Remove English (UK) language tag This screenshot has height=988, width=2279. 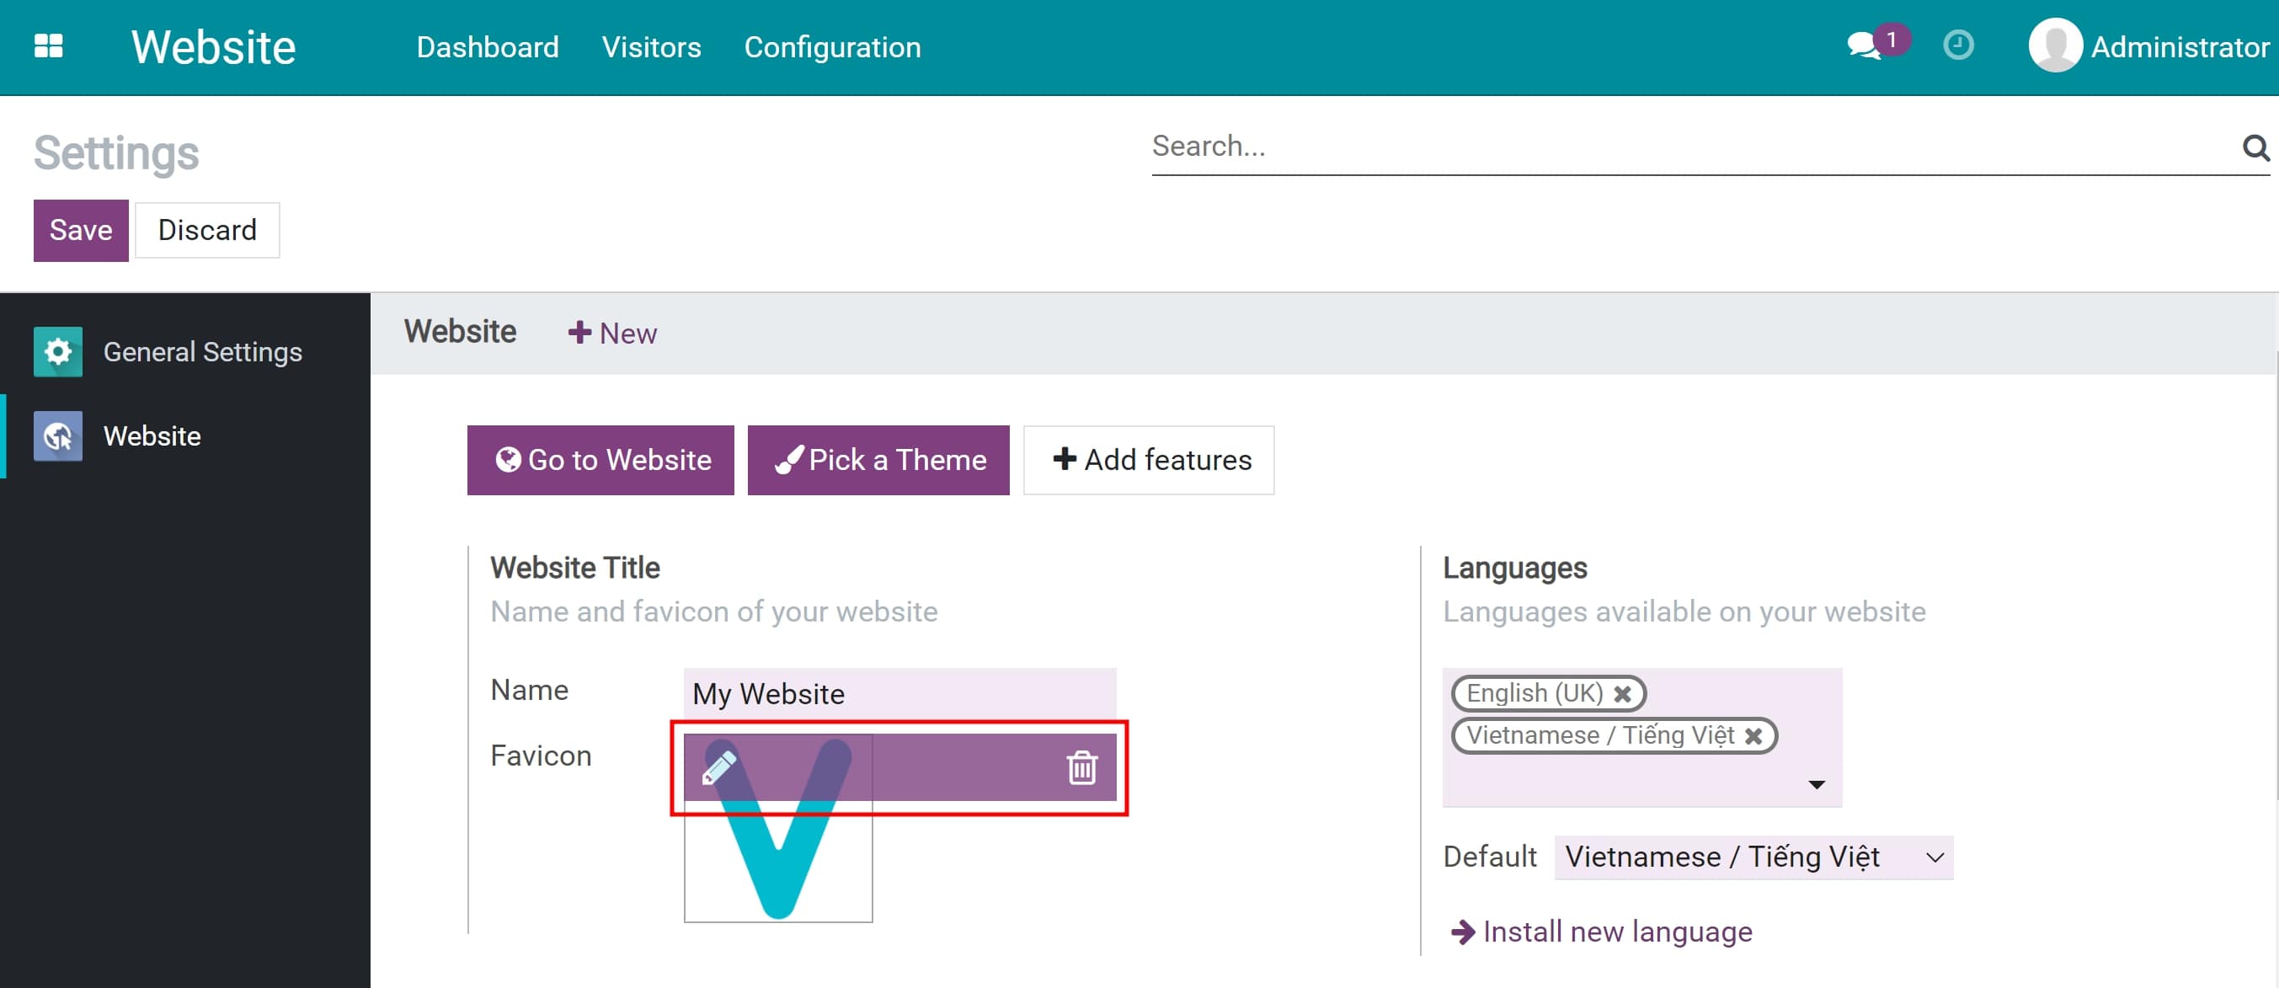1623,693
